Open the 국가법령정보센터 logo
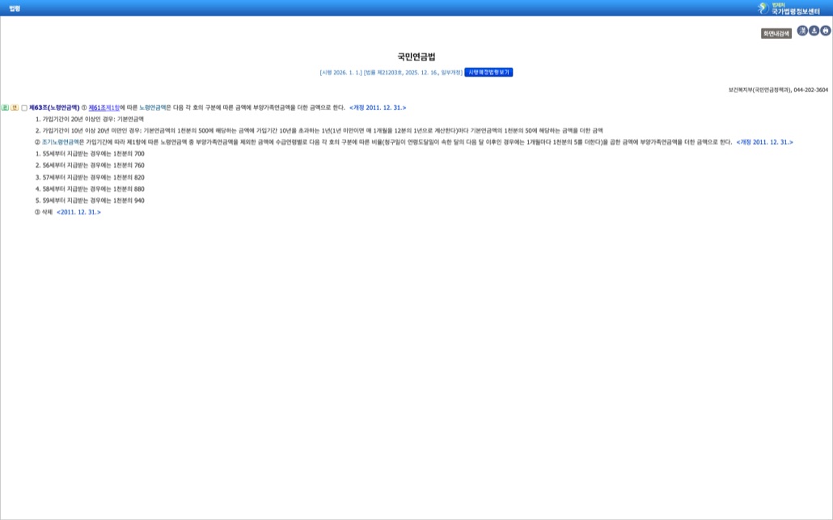The height and width of the screenshot is (520, 833). click(789, 8)
